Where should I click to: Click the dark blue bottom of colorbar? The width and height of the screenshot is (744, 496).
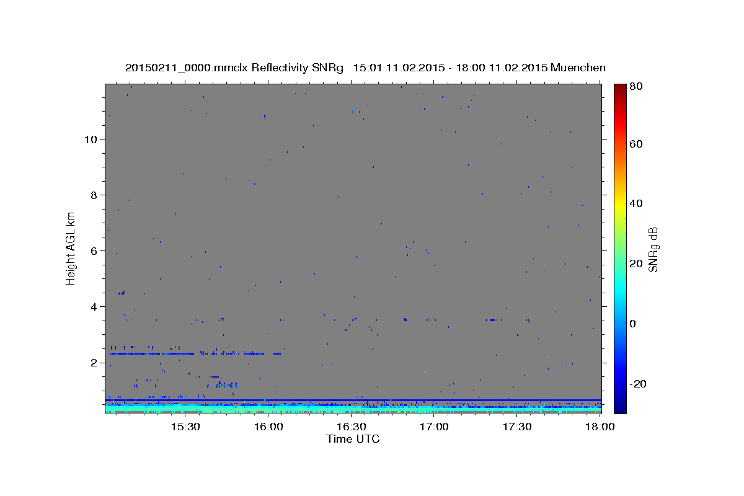click(x=620, y=407)
